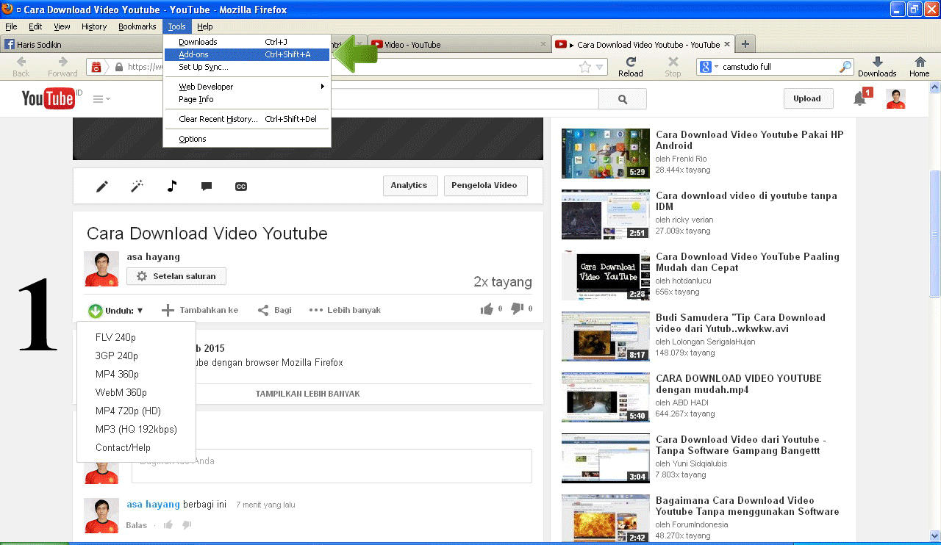941x545 pixels.
Task: Click the Back navigation arrow
Action: pos(21,67)
